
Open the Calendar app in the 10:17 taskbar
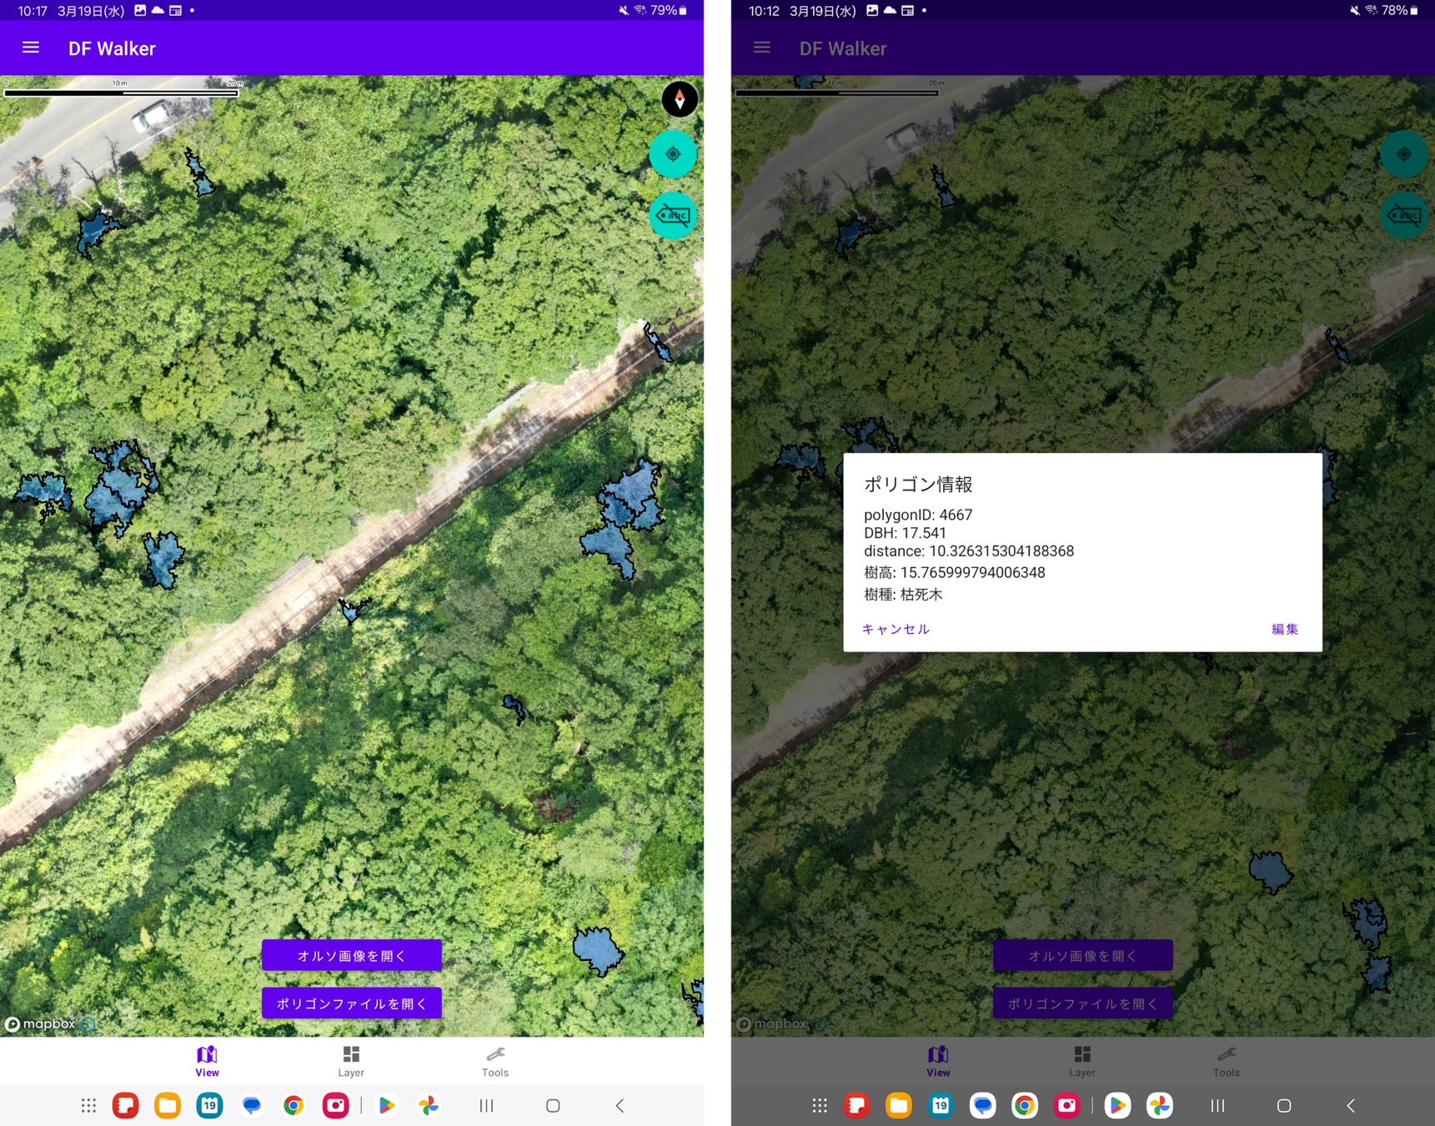pyautogui.click(x=209, y=1105)
